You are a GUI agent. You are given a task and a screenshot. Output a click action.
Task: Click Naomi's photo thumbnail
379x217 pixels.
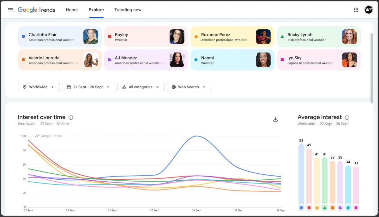(x=263, y=60)
